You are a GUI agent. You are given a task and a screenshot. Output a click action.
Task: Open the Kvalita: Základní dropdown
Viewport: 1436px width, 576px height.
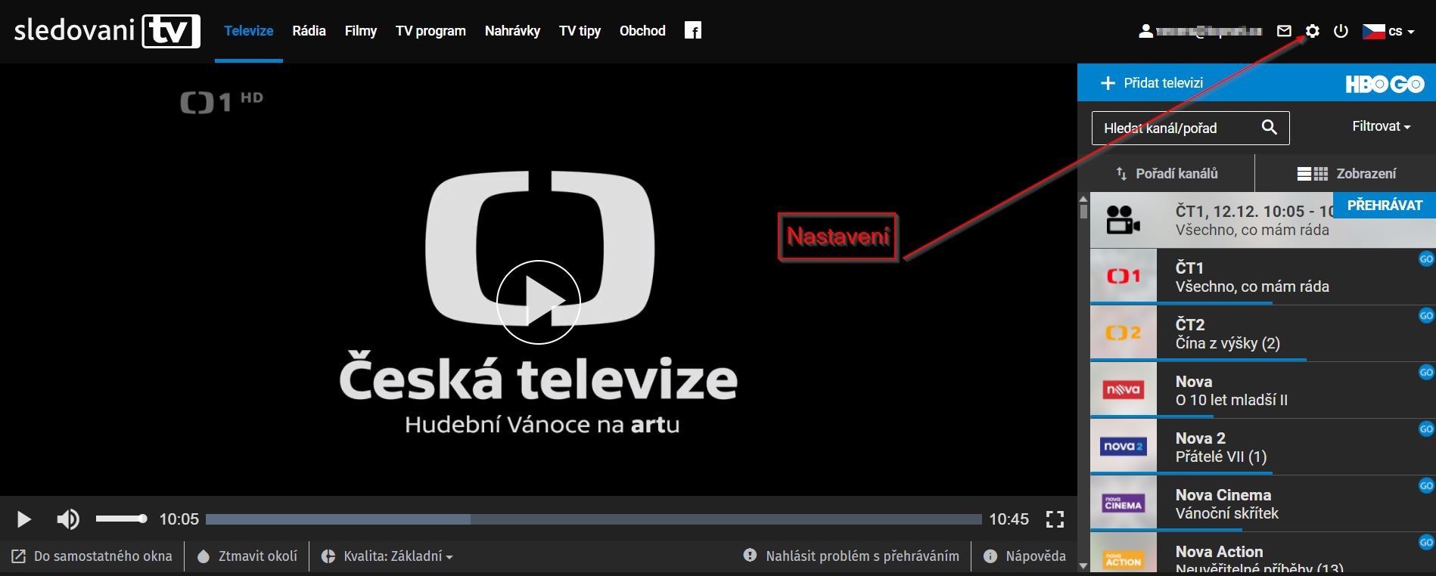tap(387, 556)
